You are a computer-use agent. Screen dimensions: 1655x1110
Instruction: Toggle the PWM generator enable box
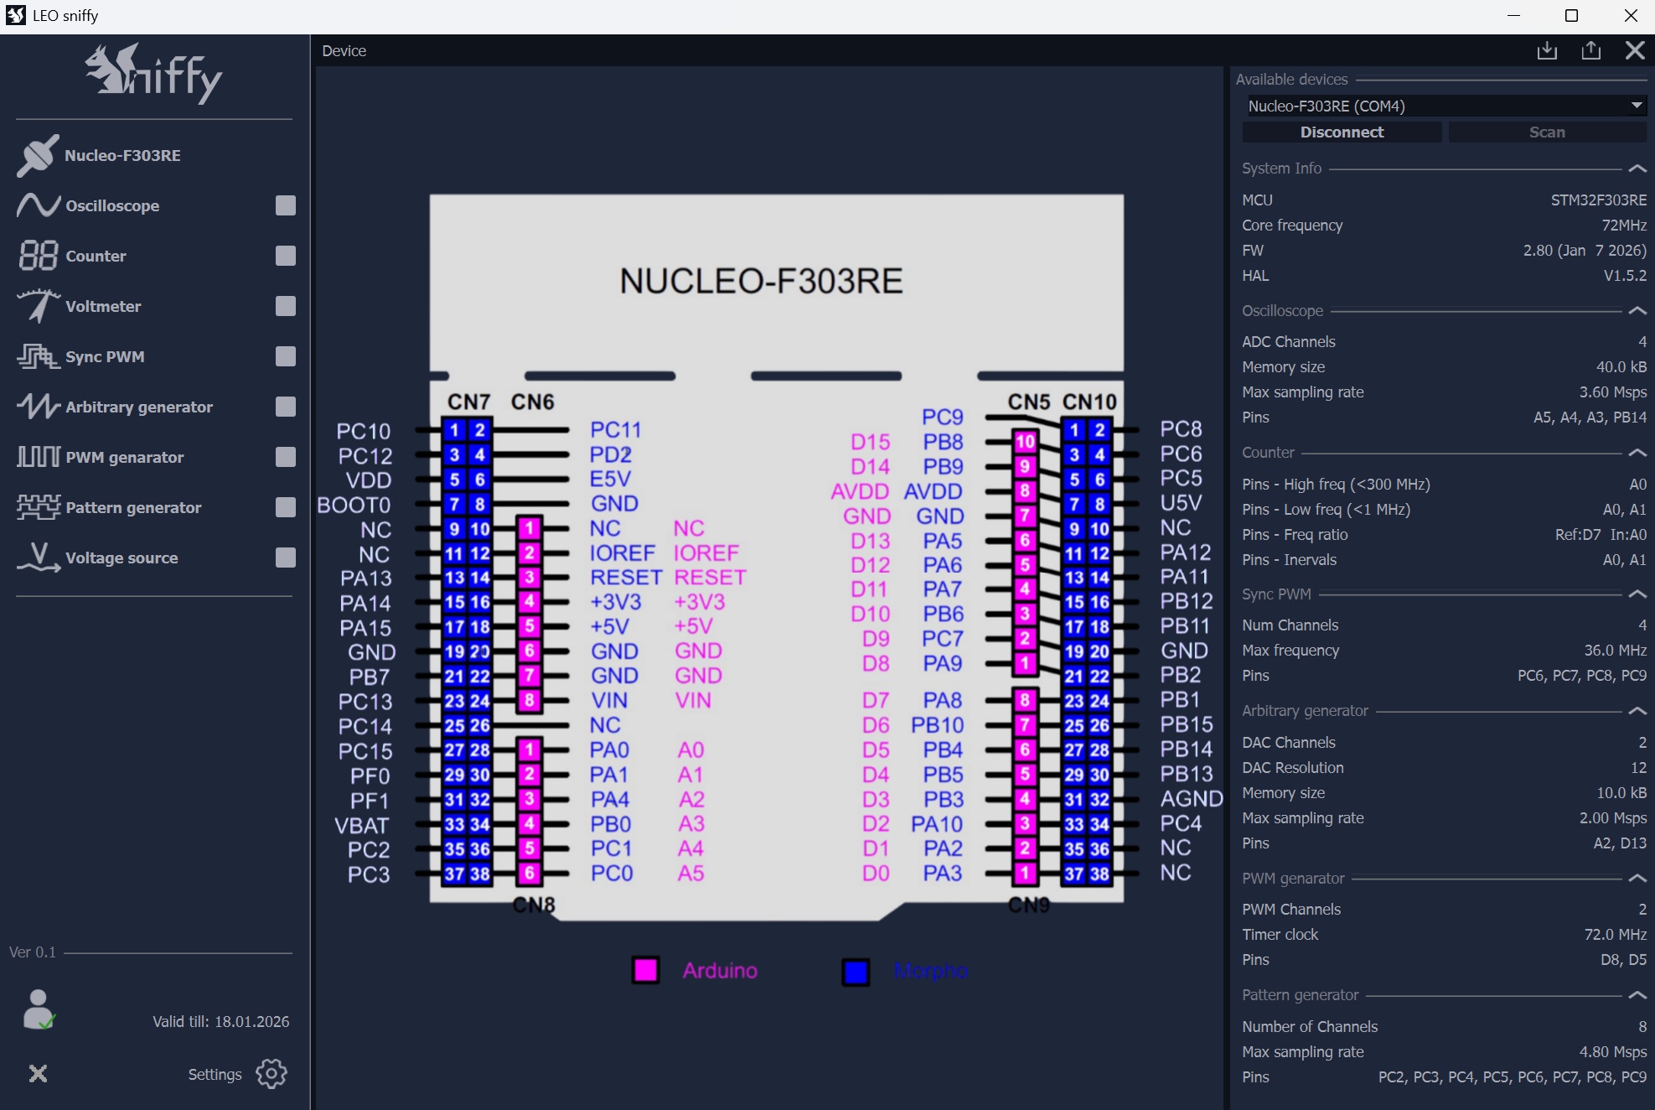[286, 457]
